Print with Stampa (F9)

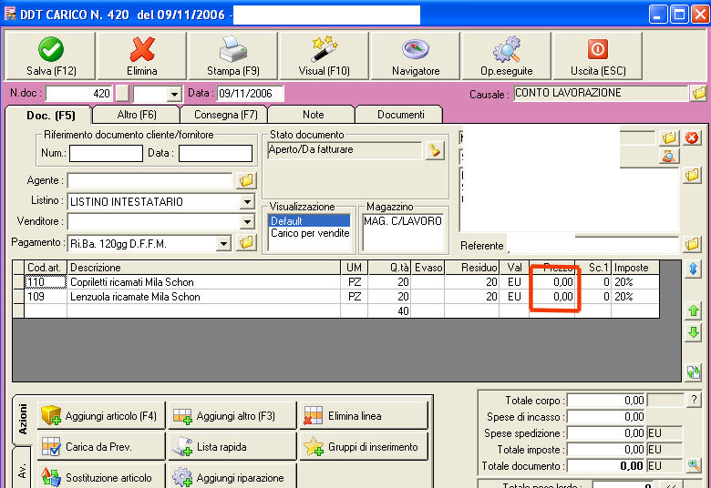coord(233,56)
